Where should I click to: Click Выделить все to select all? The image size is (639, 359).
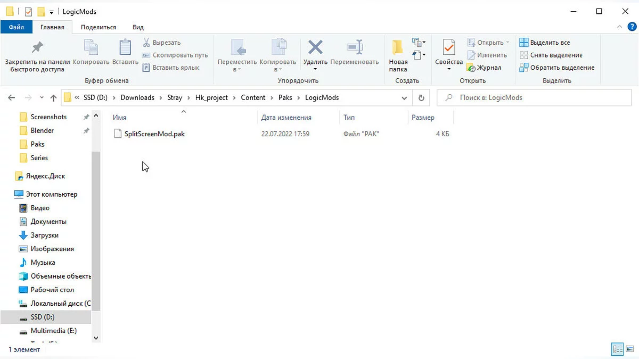tap(545, 43)
